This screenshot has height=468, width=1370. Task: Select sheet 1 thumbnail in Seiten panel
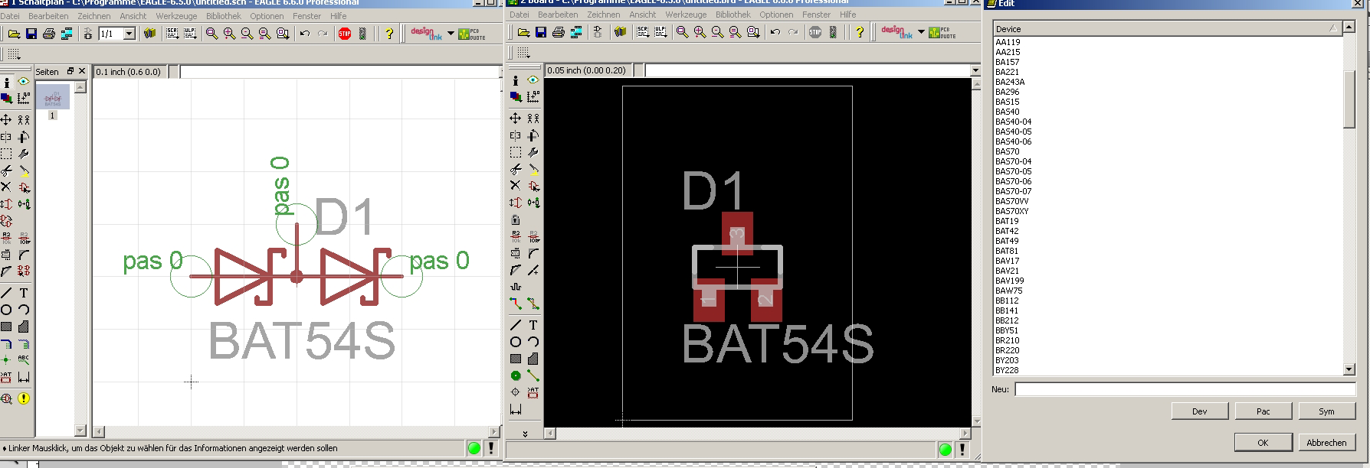pyautogui.click(x=53, y=97)
